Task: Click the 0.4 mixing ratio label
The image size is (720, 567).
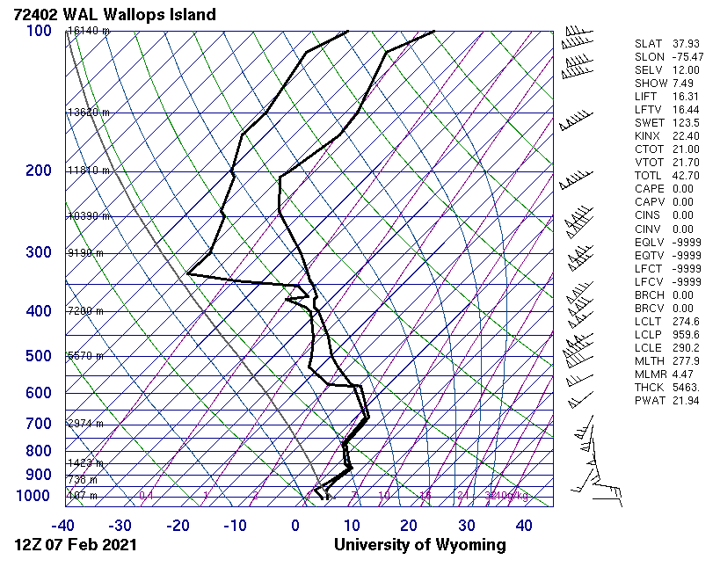Action: pos(146,496)
